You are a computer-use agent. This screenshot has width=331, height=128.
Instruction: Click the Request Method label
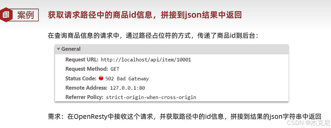coord(87,69)
